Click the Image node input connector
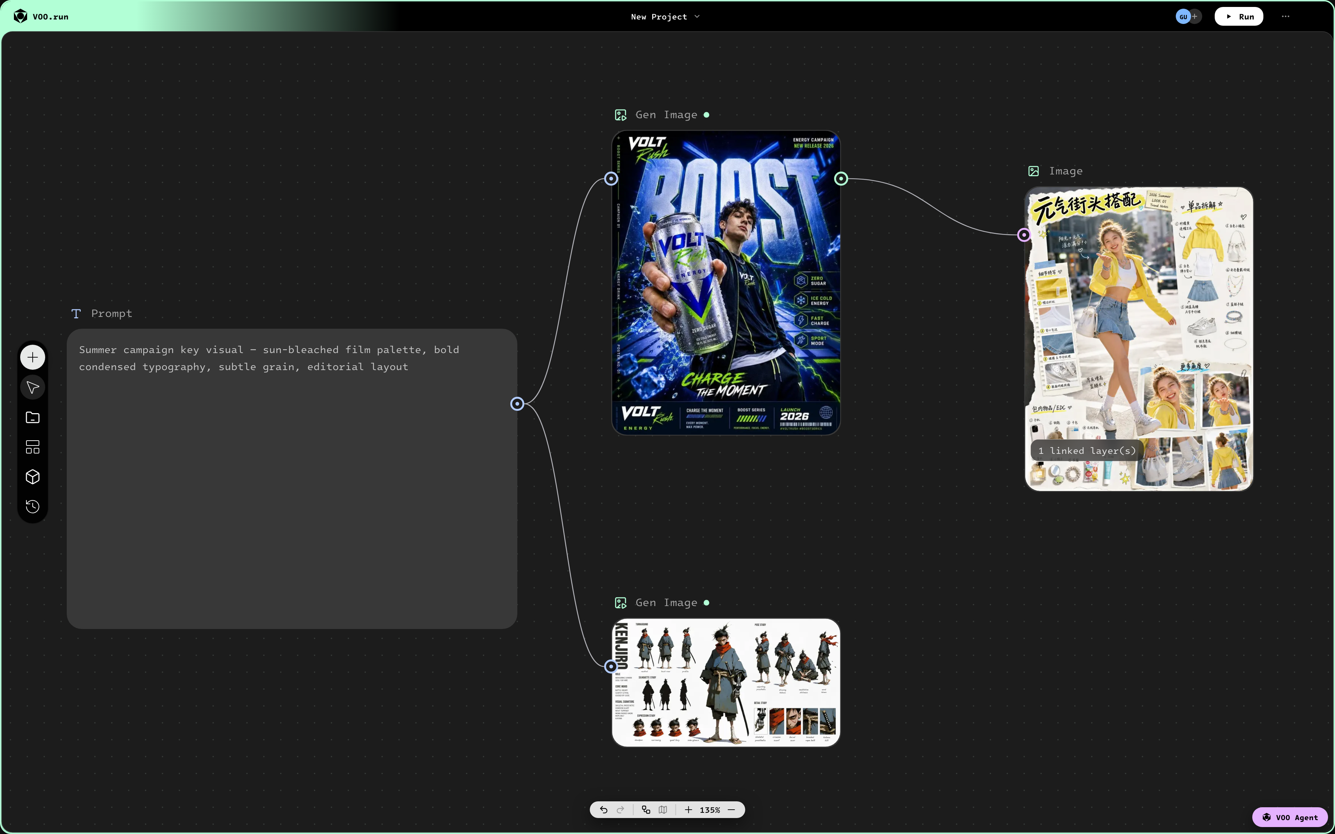This screenshot has height=834, width=1335. pos(1024,235)
